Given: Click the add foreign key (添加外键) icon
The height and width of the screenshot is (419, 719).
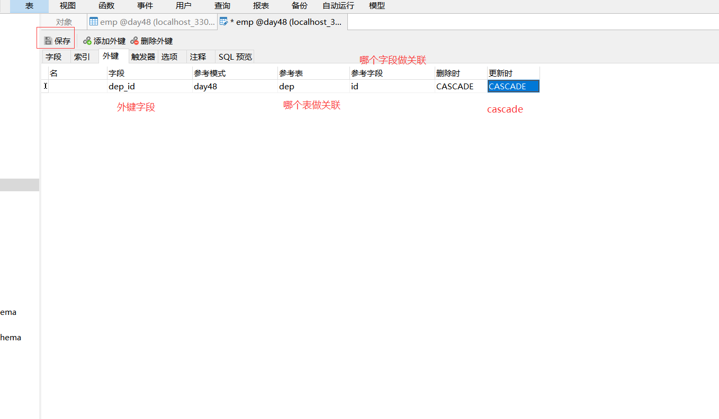Looking at the screenshot, I should tap(86, 40).
